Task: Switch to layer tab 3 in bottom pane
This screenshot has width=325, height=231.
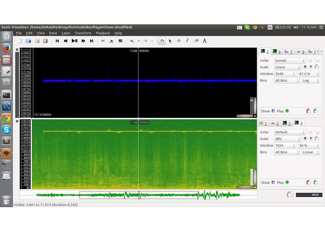Action: [287, 123]
